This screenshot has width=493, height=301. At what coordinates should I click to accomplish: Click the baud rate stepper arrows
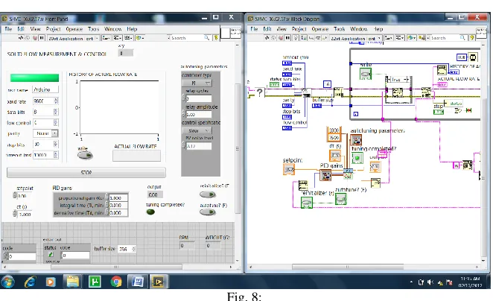[56, 101]
